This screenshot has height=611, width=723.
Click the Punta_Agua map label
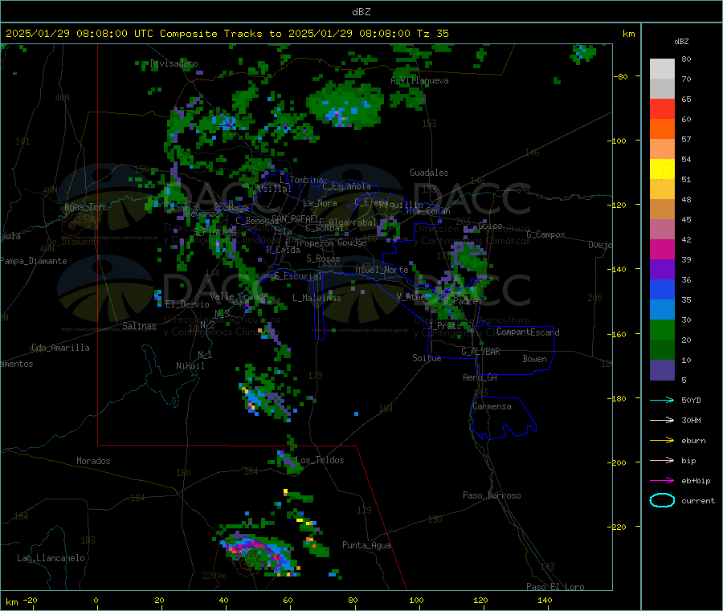tap(366, 545)
